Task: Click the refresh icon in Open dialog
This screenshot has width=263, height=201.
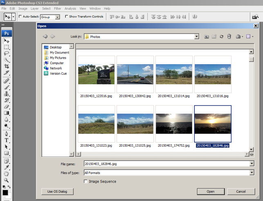Action: [221, 36]
